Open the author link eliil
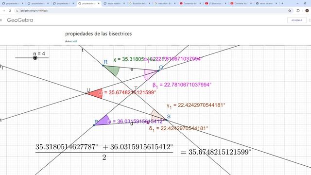Viewport: 311px width, 175px height. pos(75,41)
